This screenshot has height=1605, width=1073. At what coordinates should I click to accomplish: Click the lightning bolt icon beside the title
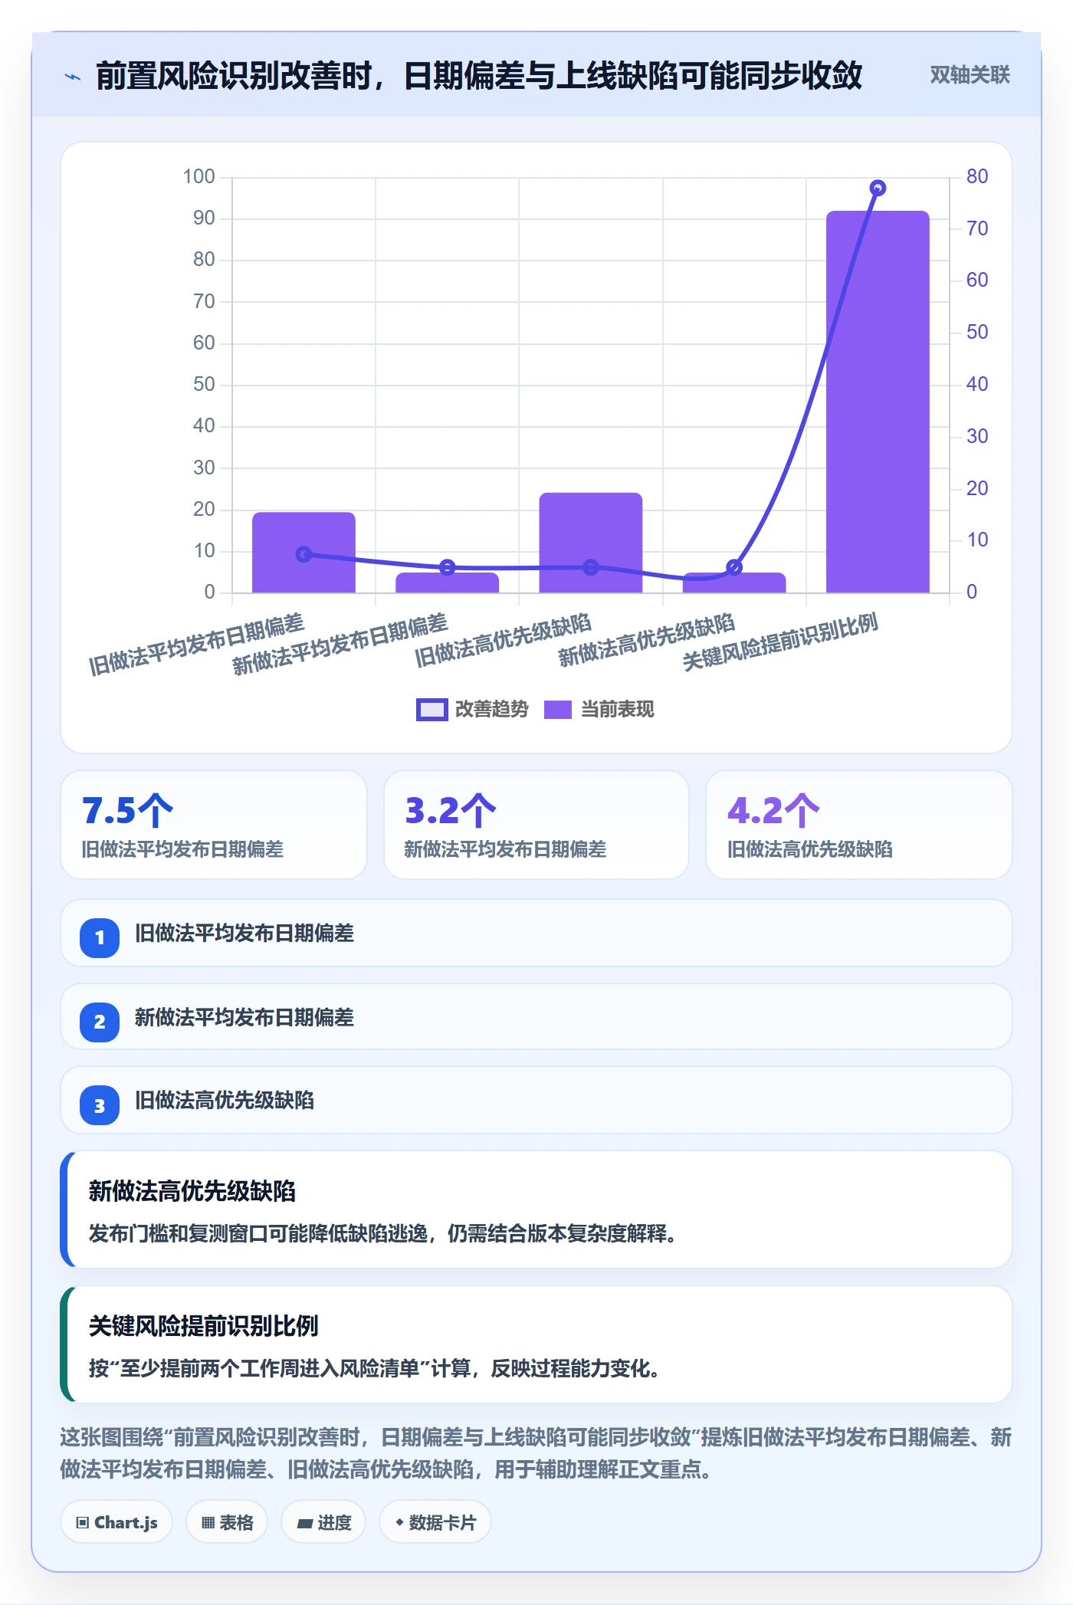pyautogui.click(x=73, y=77)
